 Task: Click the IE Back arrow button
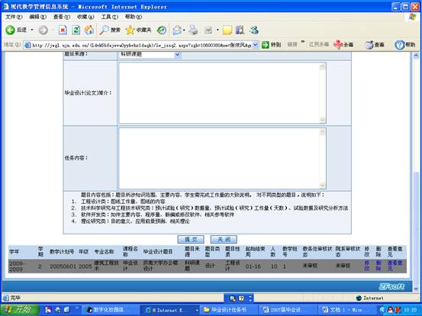pyautogui.click(x=10, y=30)
